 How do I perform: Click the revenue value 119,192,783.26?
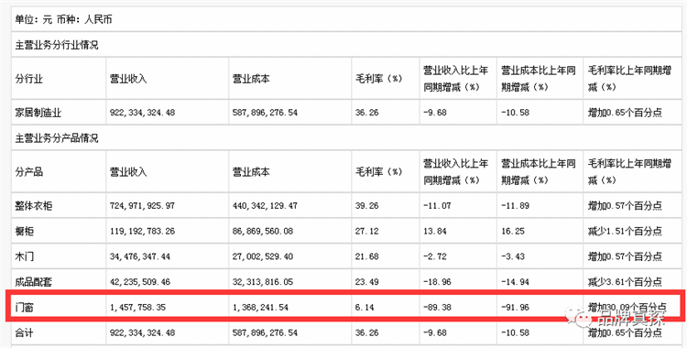(142, 231)
